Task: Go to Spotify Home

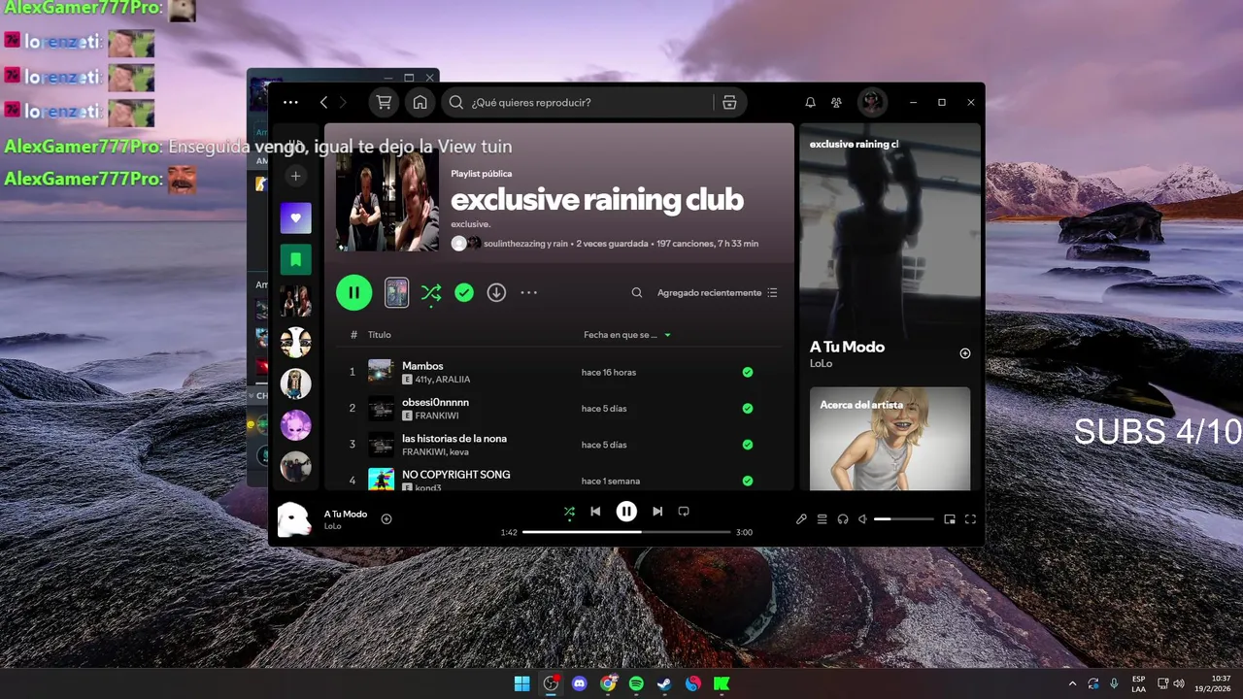Action: (x=420, y=102)
